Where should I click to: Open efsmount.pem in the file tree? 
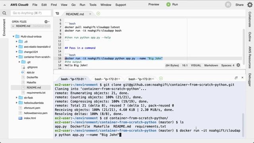click(32, 108)
